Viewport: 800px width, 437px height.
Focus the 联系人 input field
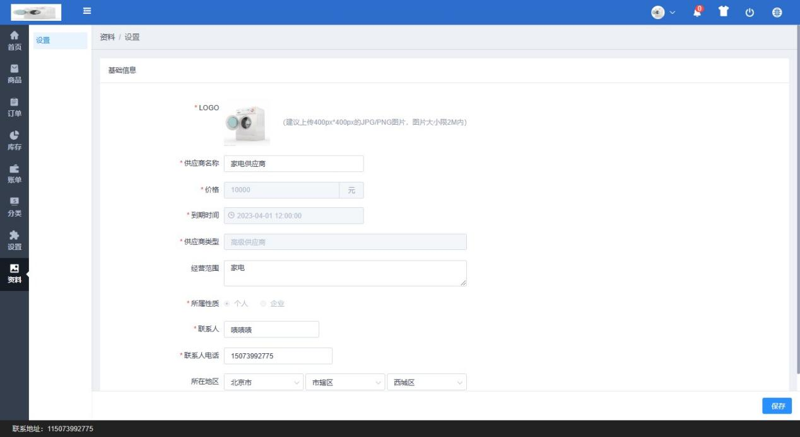[x=271, y=329]
